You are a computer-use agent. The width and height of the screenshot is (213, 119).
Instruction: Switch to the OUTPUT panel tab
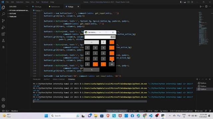pos(47,79)
